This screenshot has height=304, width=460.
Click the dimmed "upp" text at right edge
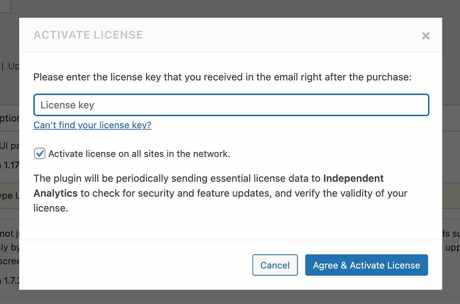click(x=451, y=248)
